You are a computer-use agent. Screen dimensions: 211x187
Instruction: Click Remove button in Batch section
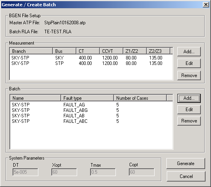pos(189,121)
